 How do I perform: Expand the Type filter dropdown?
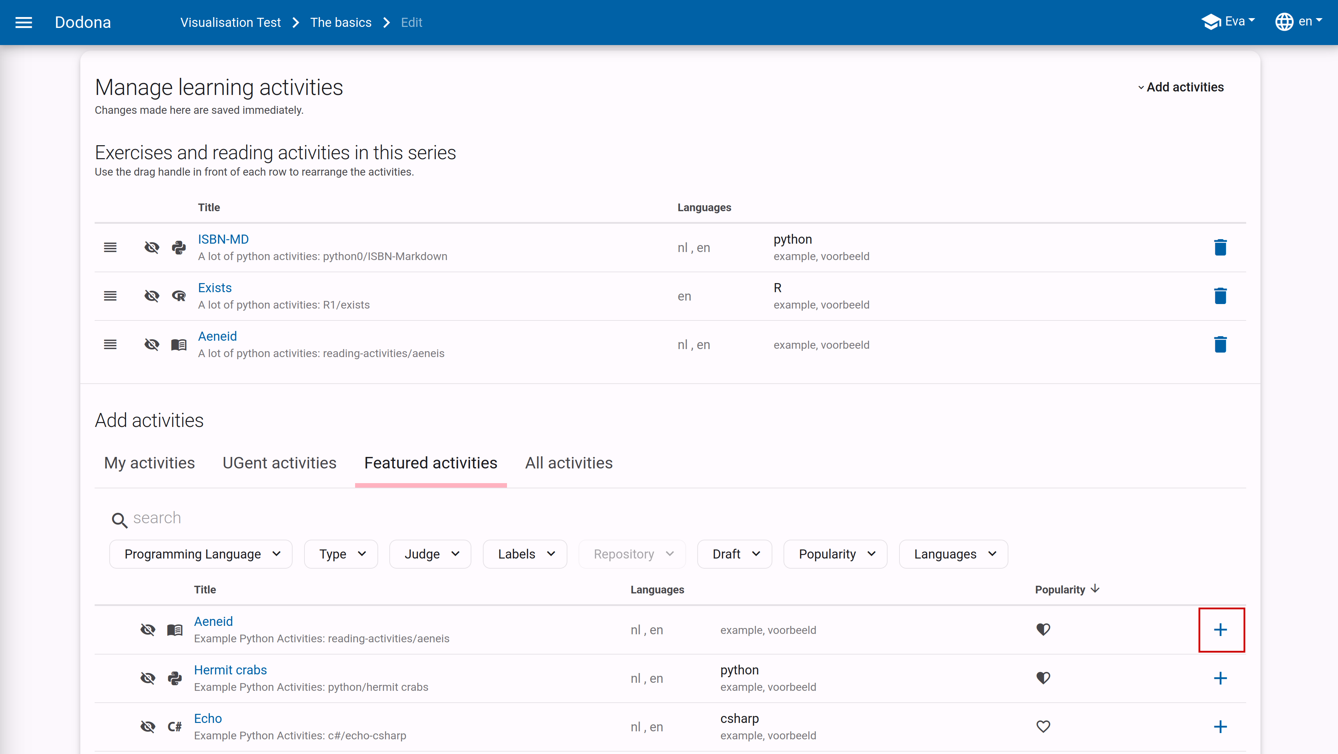coord(341,554)
